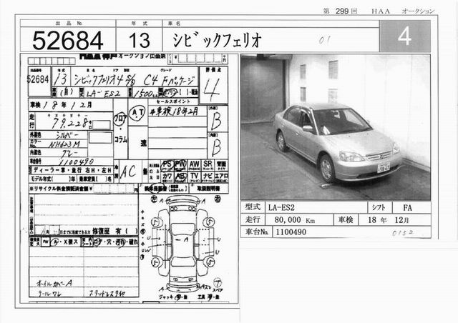The image size is (458, 323).
Task: Click the コラム shift option
Action: click(x=120, y=140)
